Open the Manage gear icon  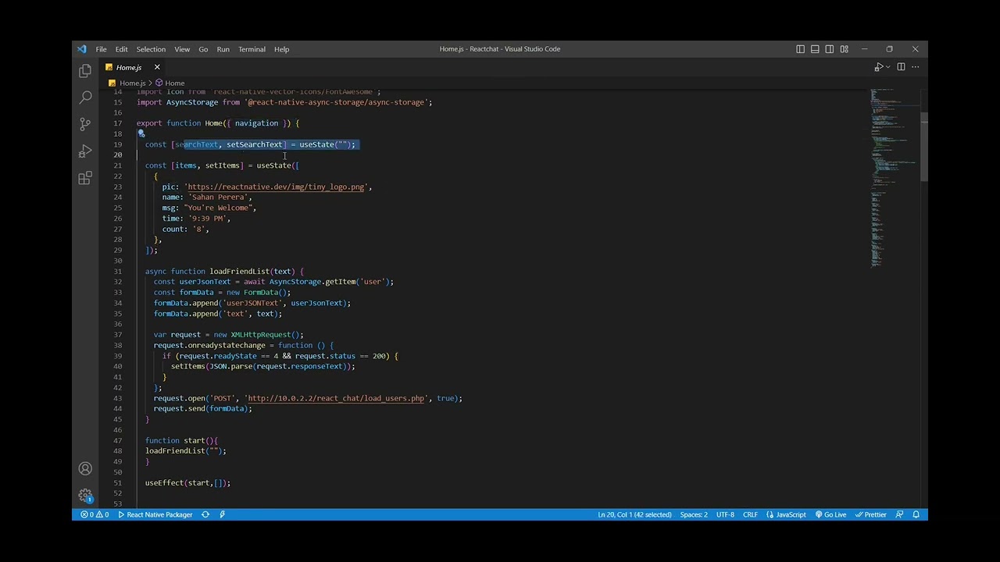tap(85, 496)
